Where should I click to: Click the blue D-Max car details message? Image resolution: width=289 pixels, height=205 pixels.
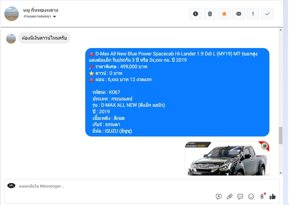point(177,92)
